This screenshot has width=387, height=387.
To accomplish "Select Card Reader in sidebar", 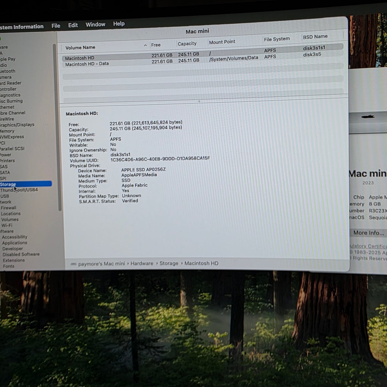I will (x=11, y=83).
